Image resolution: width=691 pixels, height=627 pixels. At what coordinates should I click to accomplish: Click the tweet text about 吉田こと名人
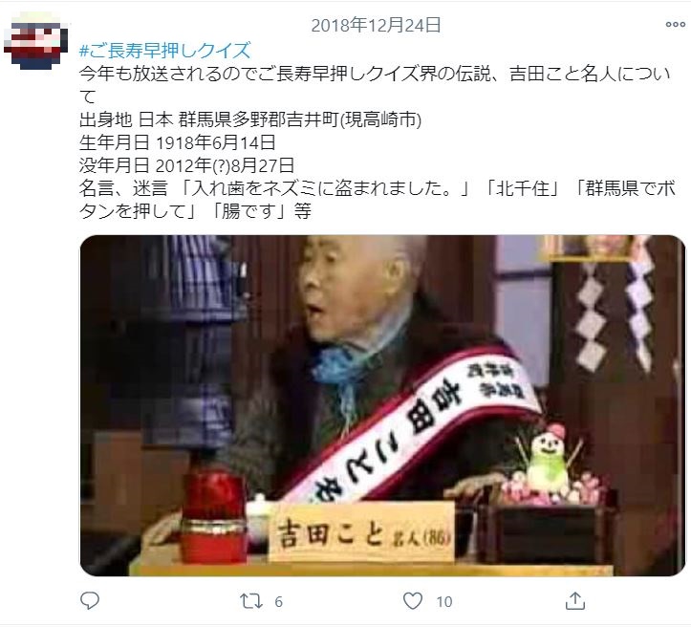tap(376, 85)
